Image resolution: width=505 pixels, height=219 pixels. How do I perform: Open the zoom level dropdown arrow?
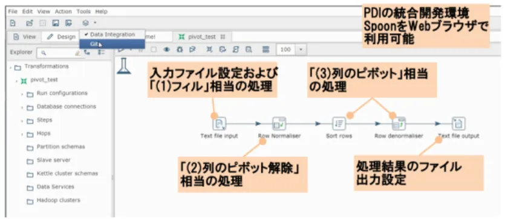301,49
